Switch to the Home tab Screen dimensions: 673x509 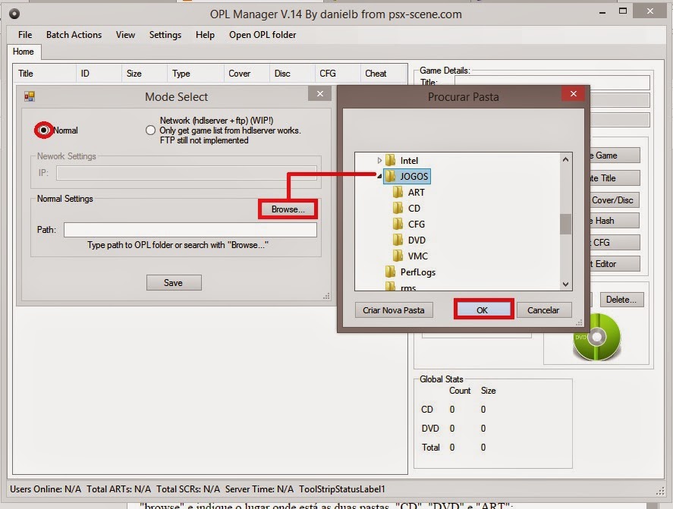[24, 52]
